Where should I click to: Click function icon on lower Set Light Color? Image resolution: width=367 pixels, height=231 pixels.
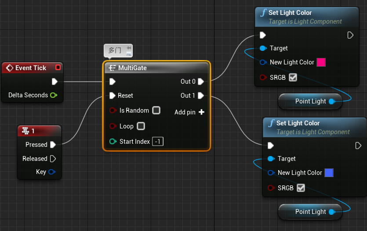click(x=272, y=123)
